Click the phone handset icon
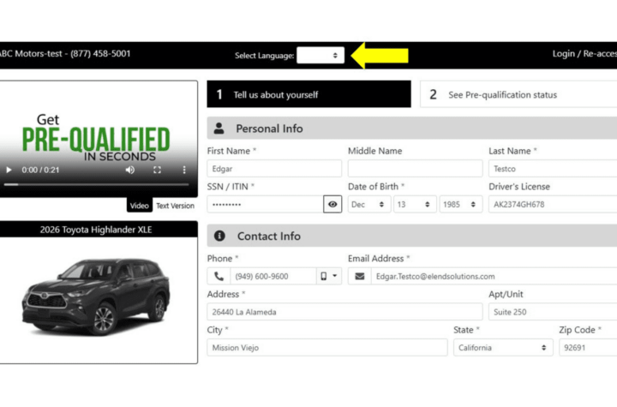 [219, 276]
